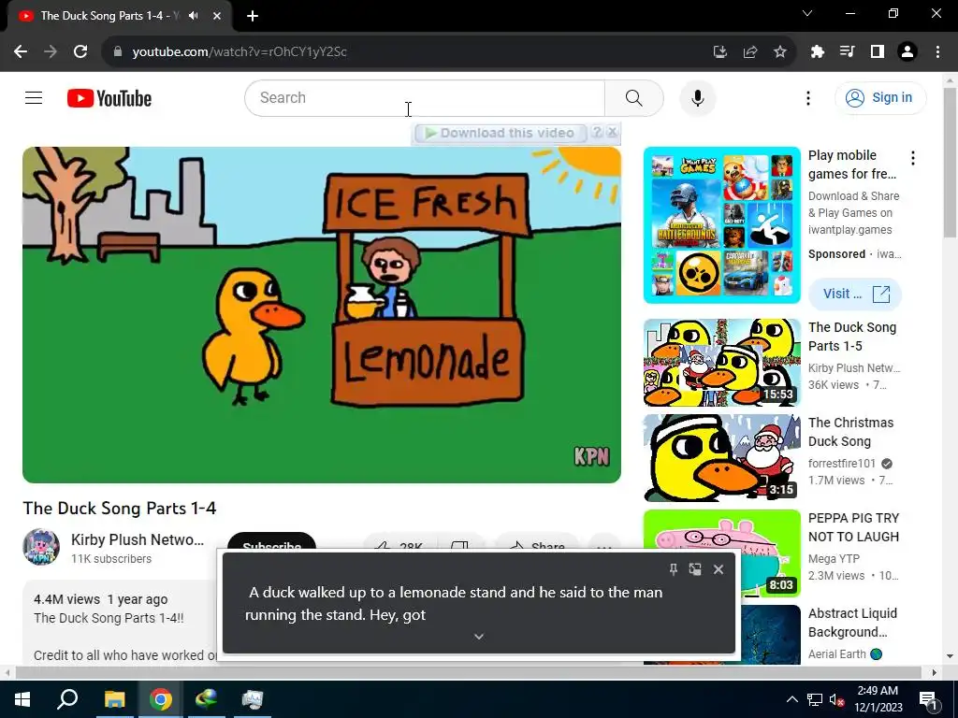The image size is (958, 718).
Task: Open the notification center
Action: click(928, 699)
